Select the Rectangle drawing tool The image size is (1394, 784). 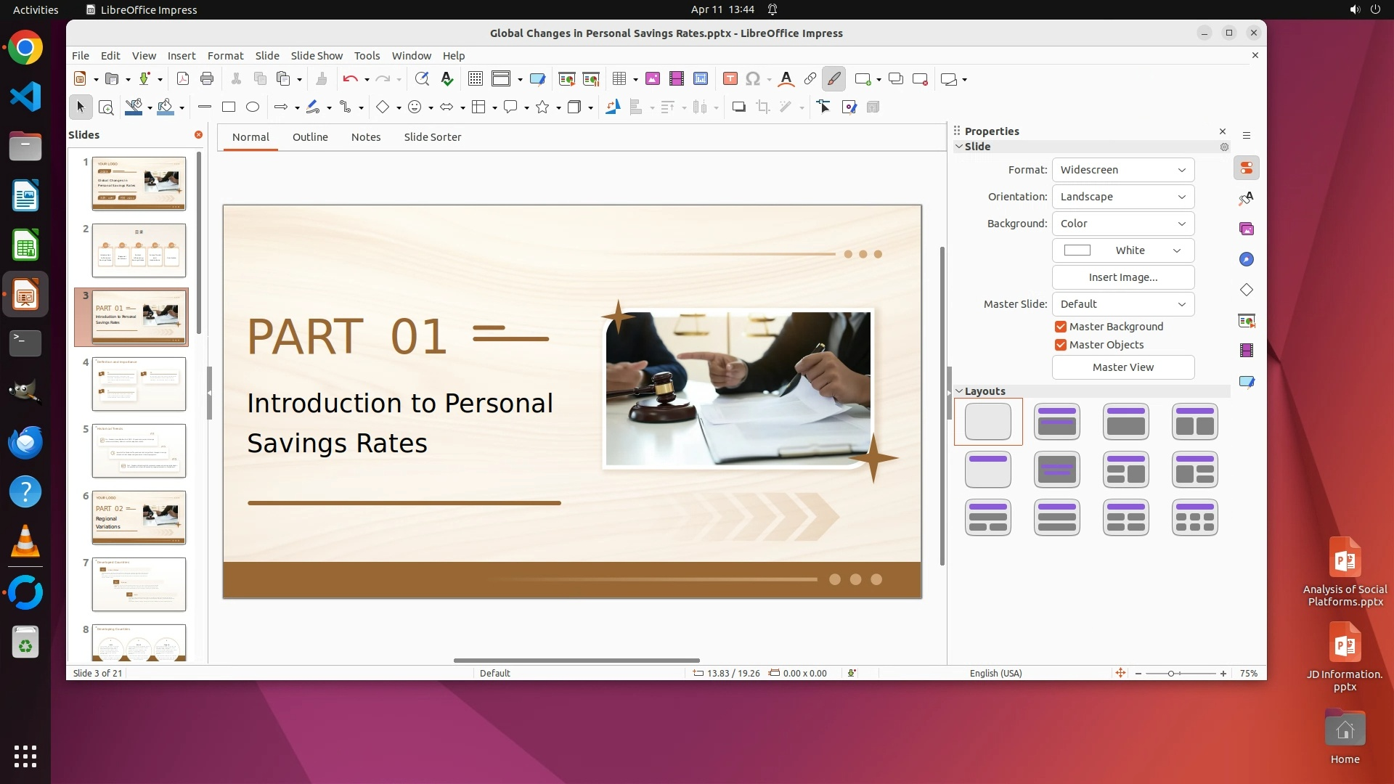point(229,107)
